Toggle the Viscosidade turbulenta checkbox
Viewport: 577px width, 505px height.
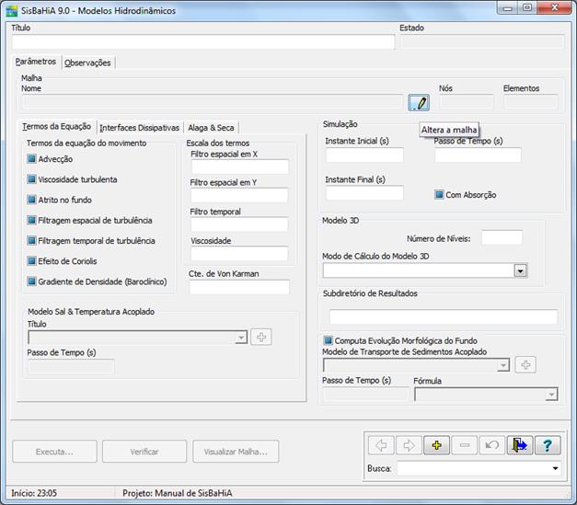31,179
